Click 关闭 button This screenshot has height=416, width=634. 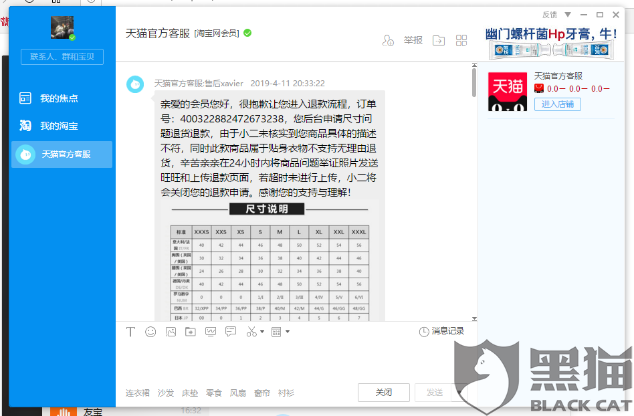click(x=384, y=392)
